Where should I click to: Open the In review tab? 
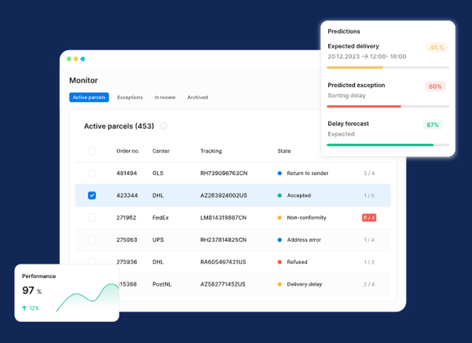[x=165, y=97]
